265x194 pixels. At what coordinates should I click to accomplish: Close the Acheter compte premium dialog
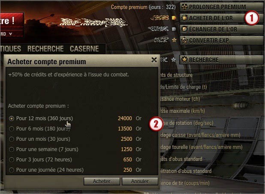click(x=154, y=60)
